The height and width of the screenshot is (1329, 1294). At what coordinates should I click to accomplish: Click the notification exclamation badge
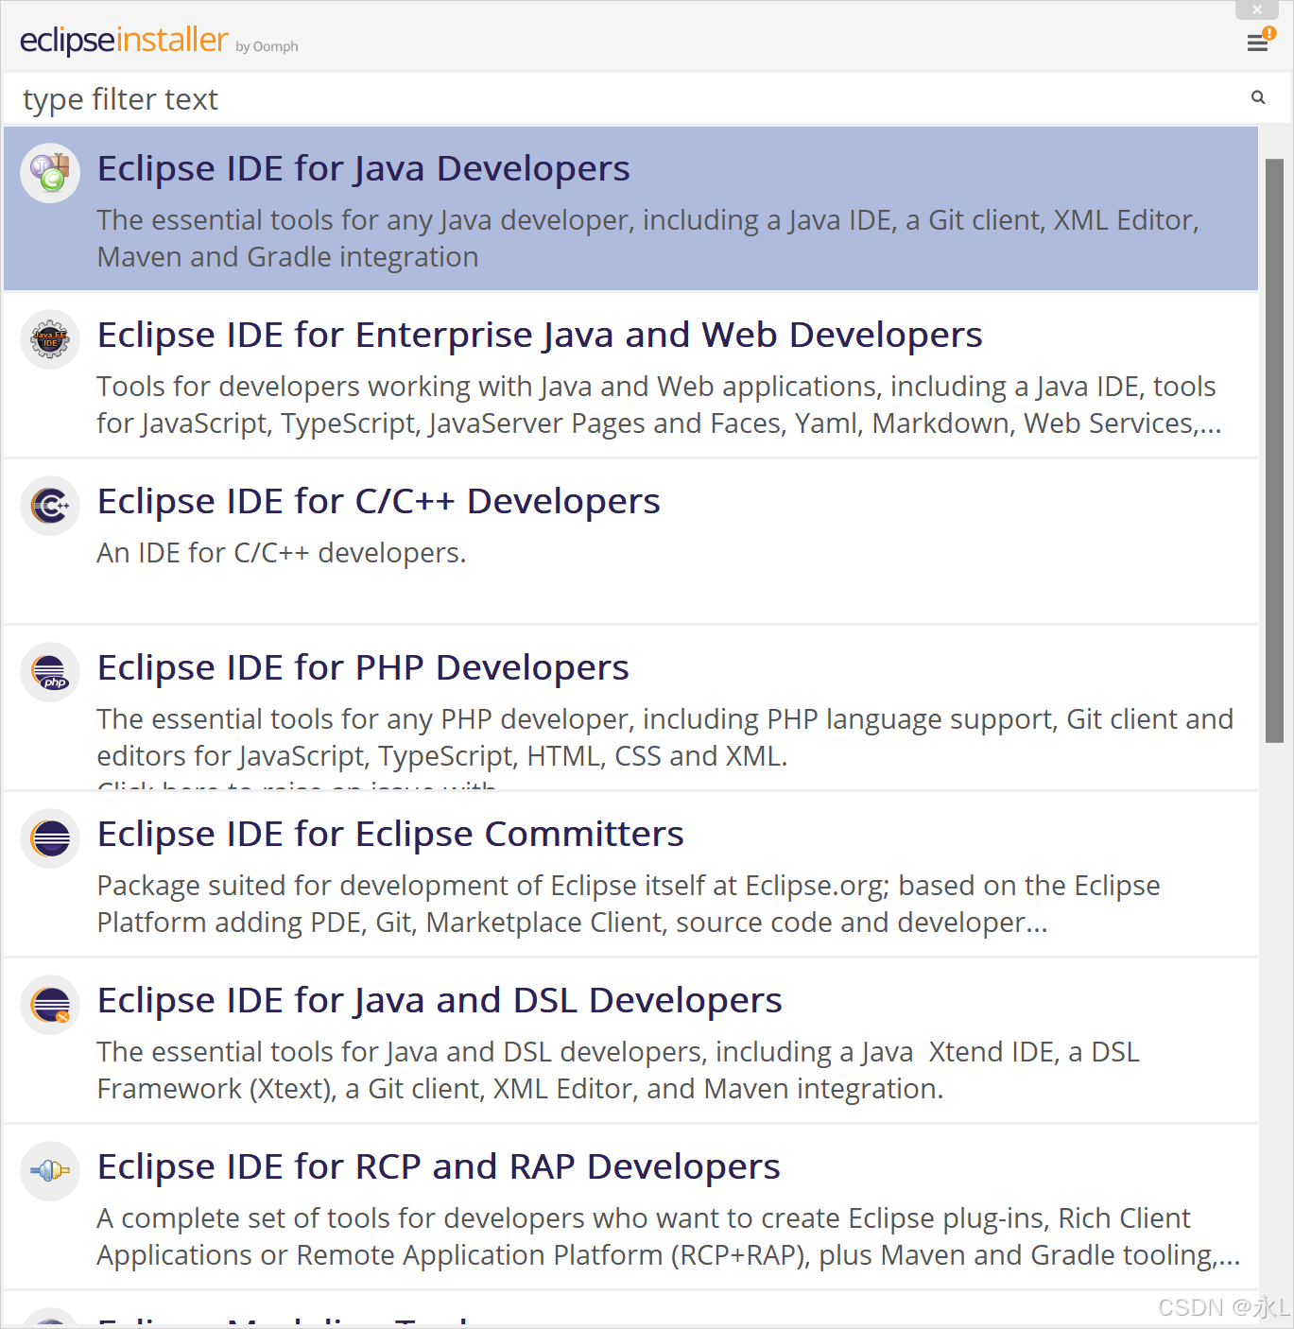(1268, 31)
